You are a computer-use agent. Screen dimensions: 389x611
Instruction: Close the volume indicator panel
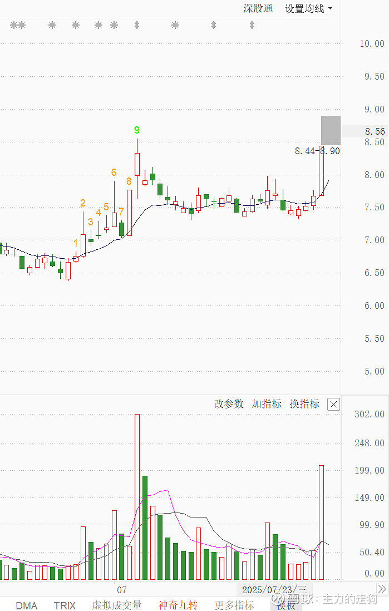point(334,404)
